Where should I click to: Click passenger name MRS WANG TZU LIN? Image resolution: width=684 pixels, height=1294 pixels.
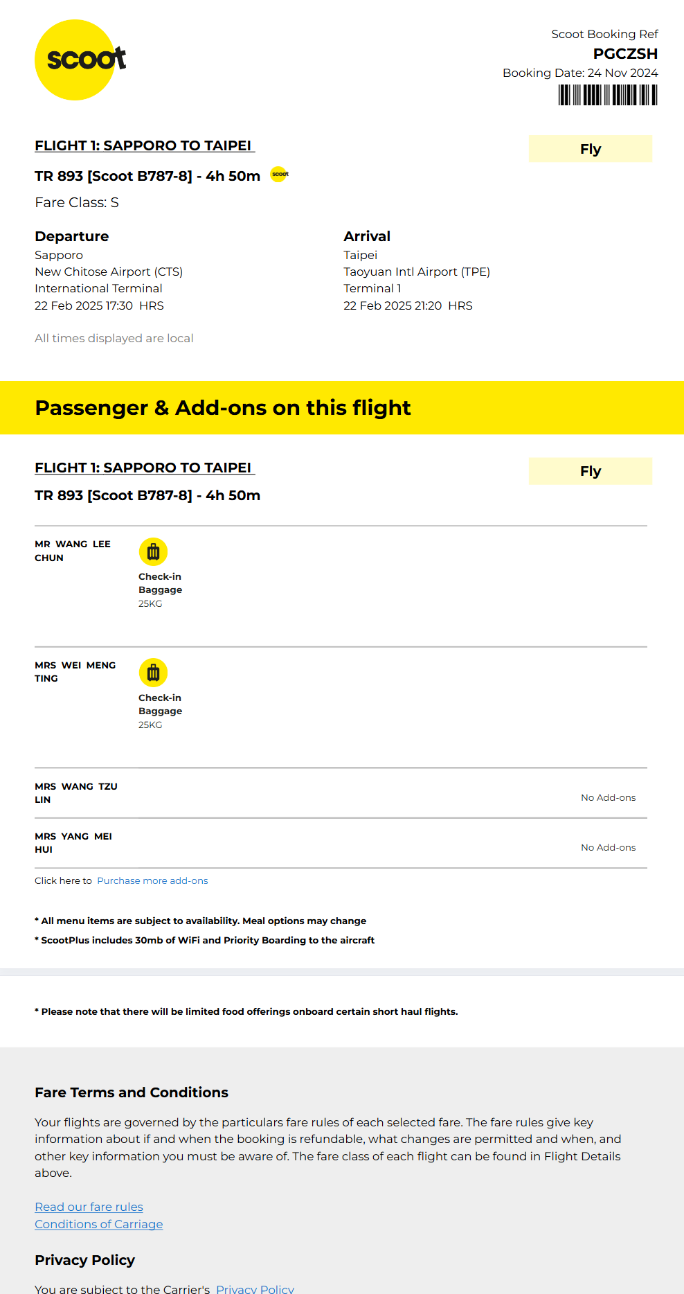[75, 793]
